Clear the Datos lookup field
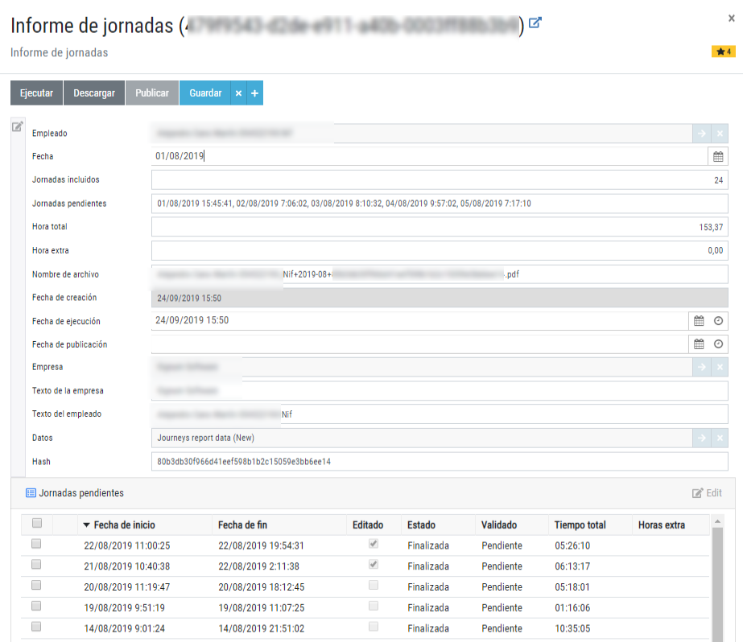 pos(720,438)
